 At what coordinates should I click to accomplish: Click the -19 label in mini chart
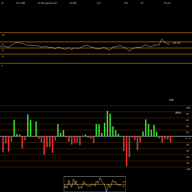(124, 182)
